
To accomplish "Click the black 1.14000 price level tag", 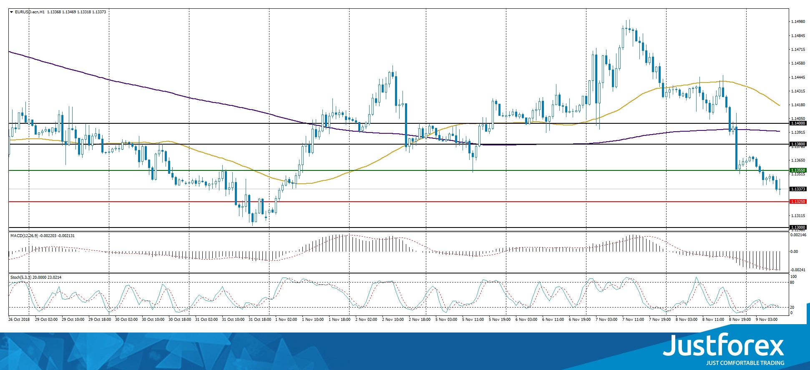I will (798, 123).
